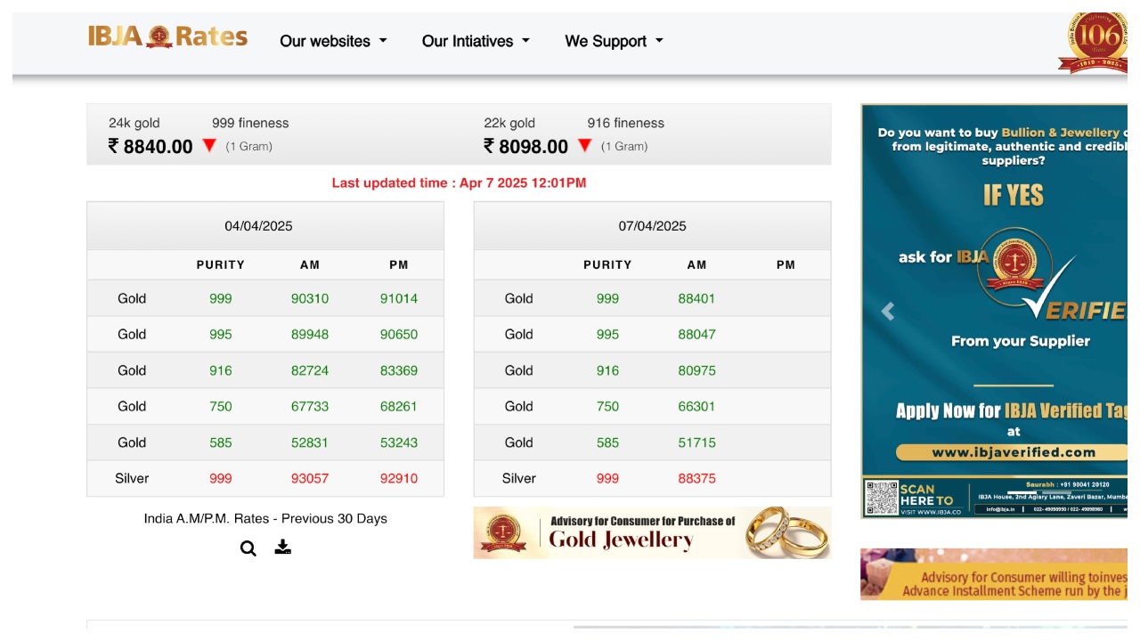
Task: Click the previous slide arrow on banner
Action: [x=887, y=312]
